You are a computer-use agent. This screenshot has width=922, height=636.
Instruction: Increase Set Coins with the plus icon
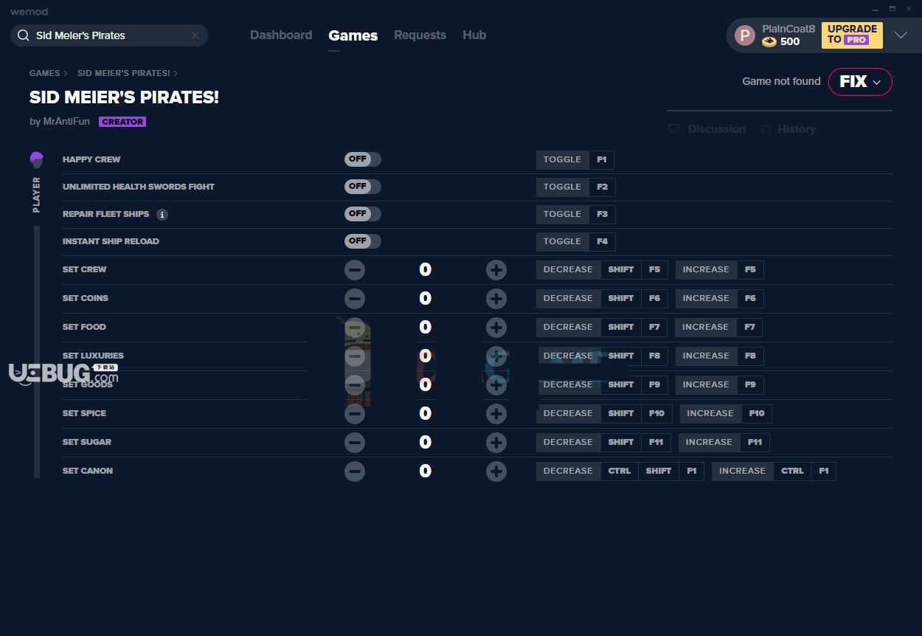496,299
